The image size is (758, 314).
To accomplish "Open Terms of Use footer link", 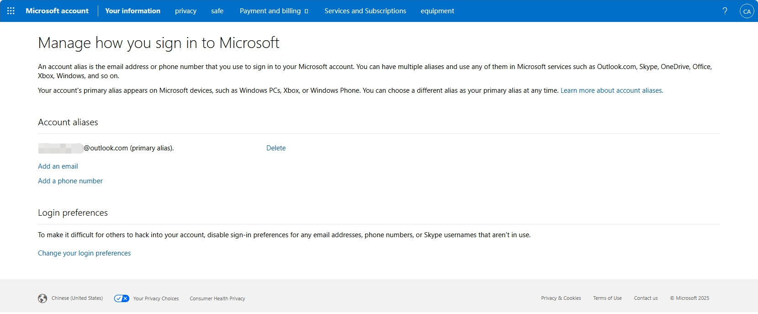I will pyautogui.click(x=607, y=298).
